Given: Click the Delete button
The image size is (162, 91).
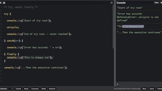Looking at the screenshot, I should tap(44, 89).
